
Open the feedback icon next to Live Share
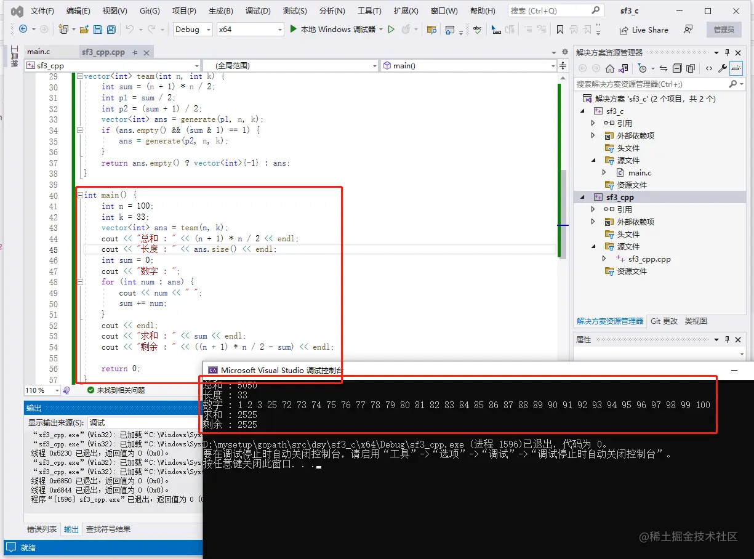click(x=688, y=29)
